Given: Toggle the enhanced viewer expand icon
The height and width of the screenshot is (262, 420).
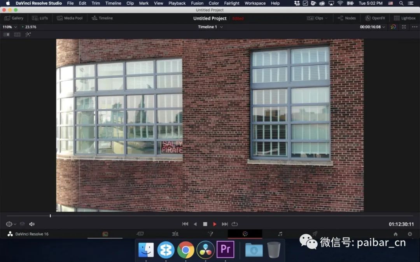Looking at the screenshot, I should point(404,27).
